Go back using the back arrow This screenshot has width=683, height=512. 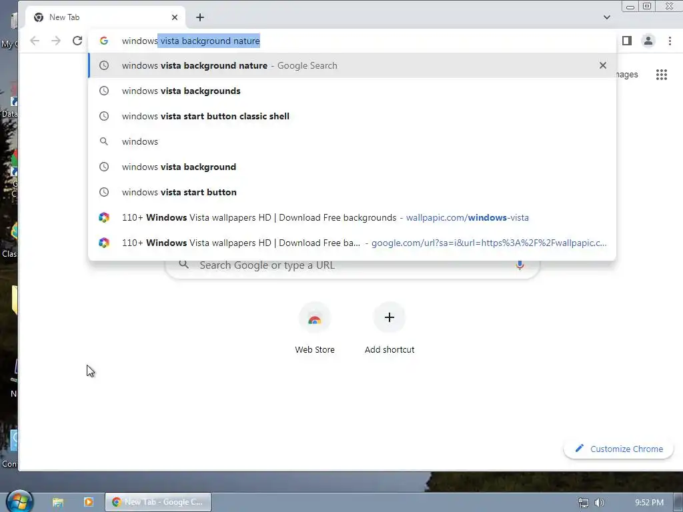pos(35,41)
